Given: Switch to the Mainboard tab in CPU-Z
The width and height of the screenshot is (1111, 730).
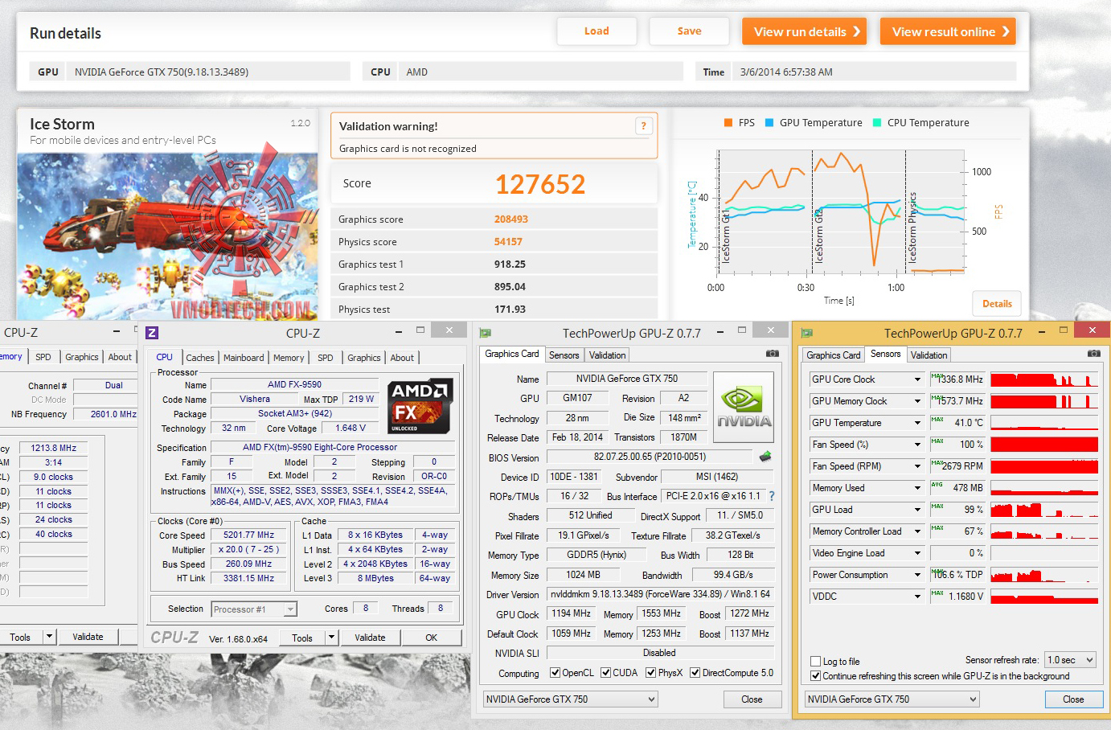Looking at the screenshot, I should 244,358.
